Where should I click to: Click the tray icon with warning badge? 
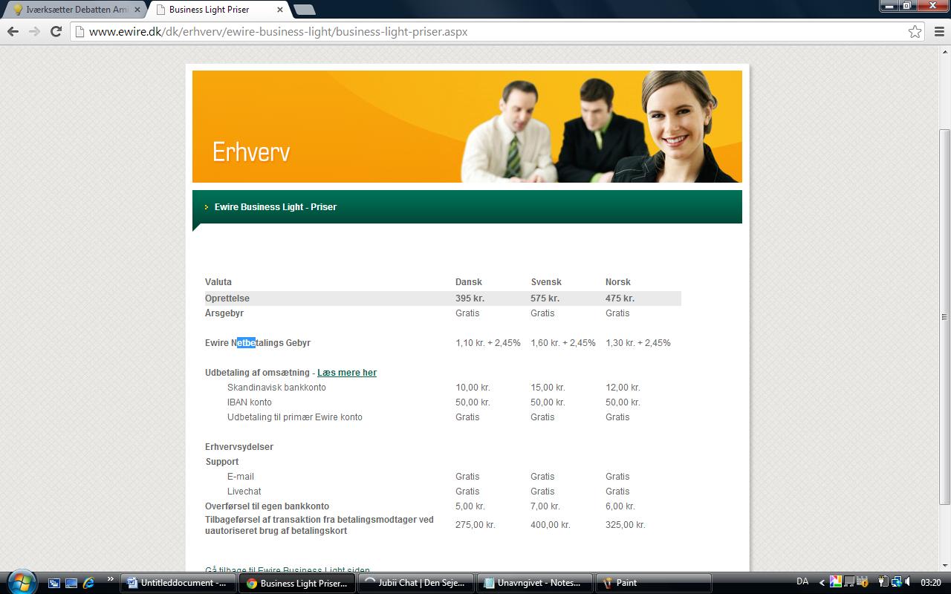point(862,582)
